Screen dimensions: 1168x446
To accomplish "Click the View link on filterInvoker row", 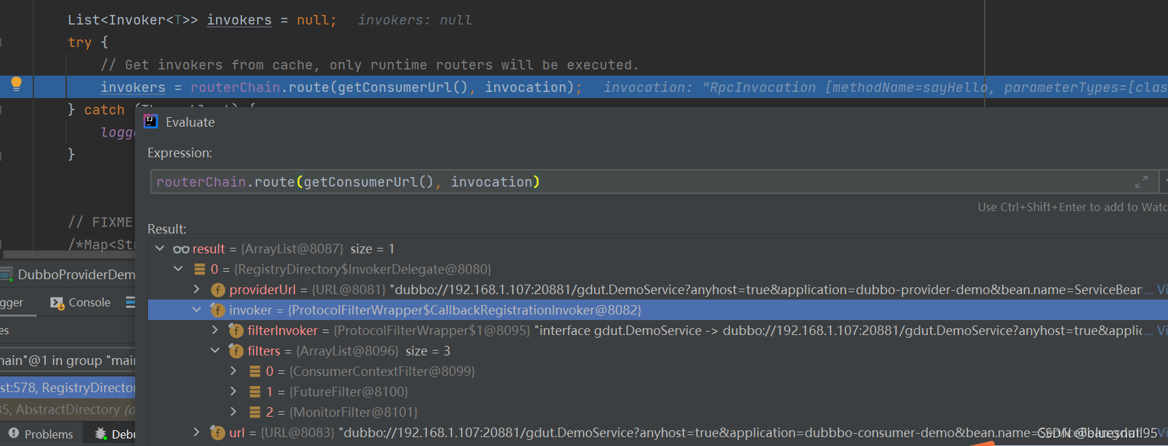I will tap(1162, 330).
